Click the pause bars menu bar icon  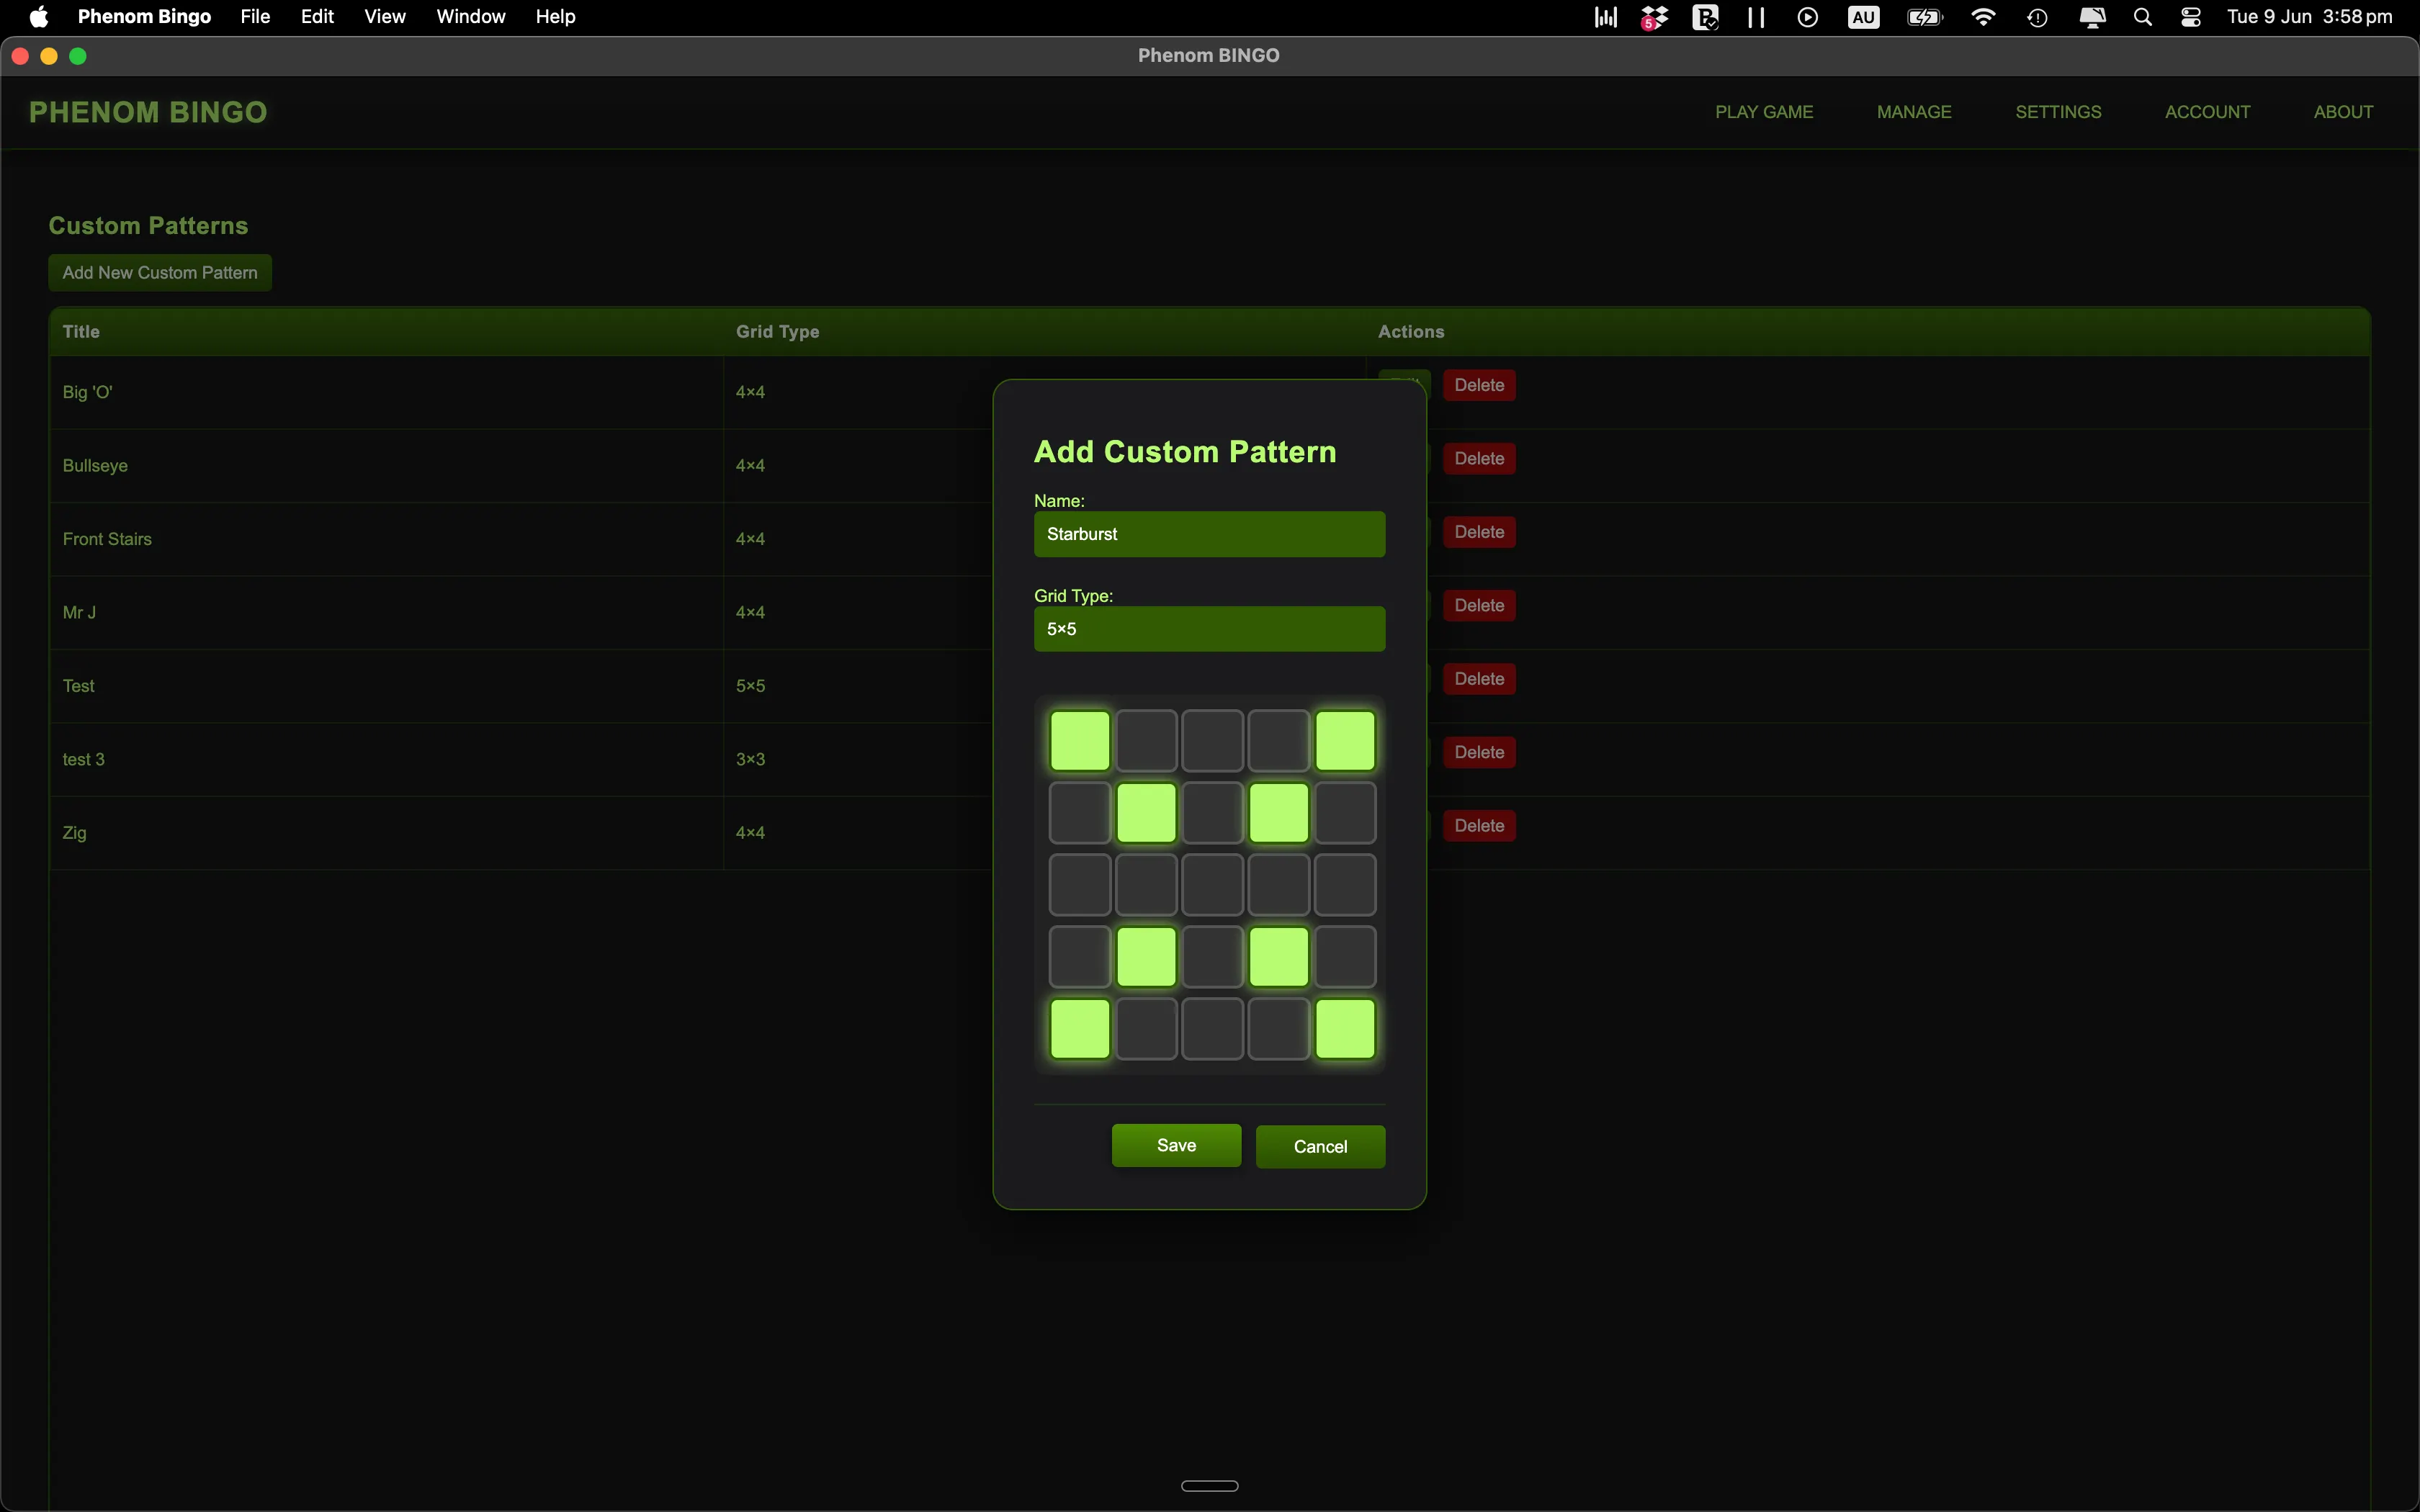pos(1756,17)
